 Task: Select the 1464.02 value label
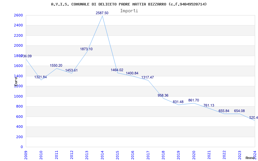pos(117,70)
